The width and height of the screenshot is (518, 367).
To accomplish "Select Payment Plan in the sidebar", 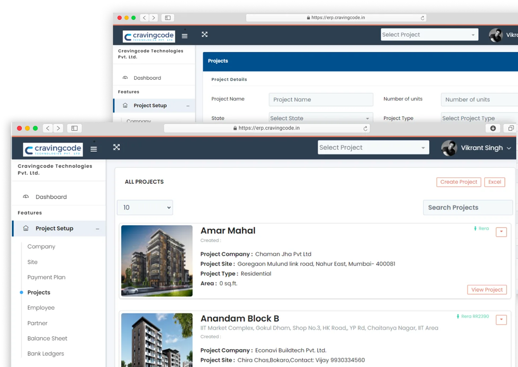I will click(x=46, y=277).
